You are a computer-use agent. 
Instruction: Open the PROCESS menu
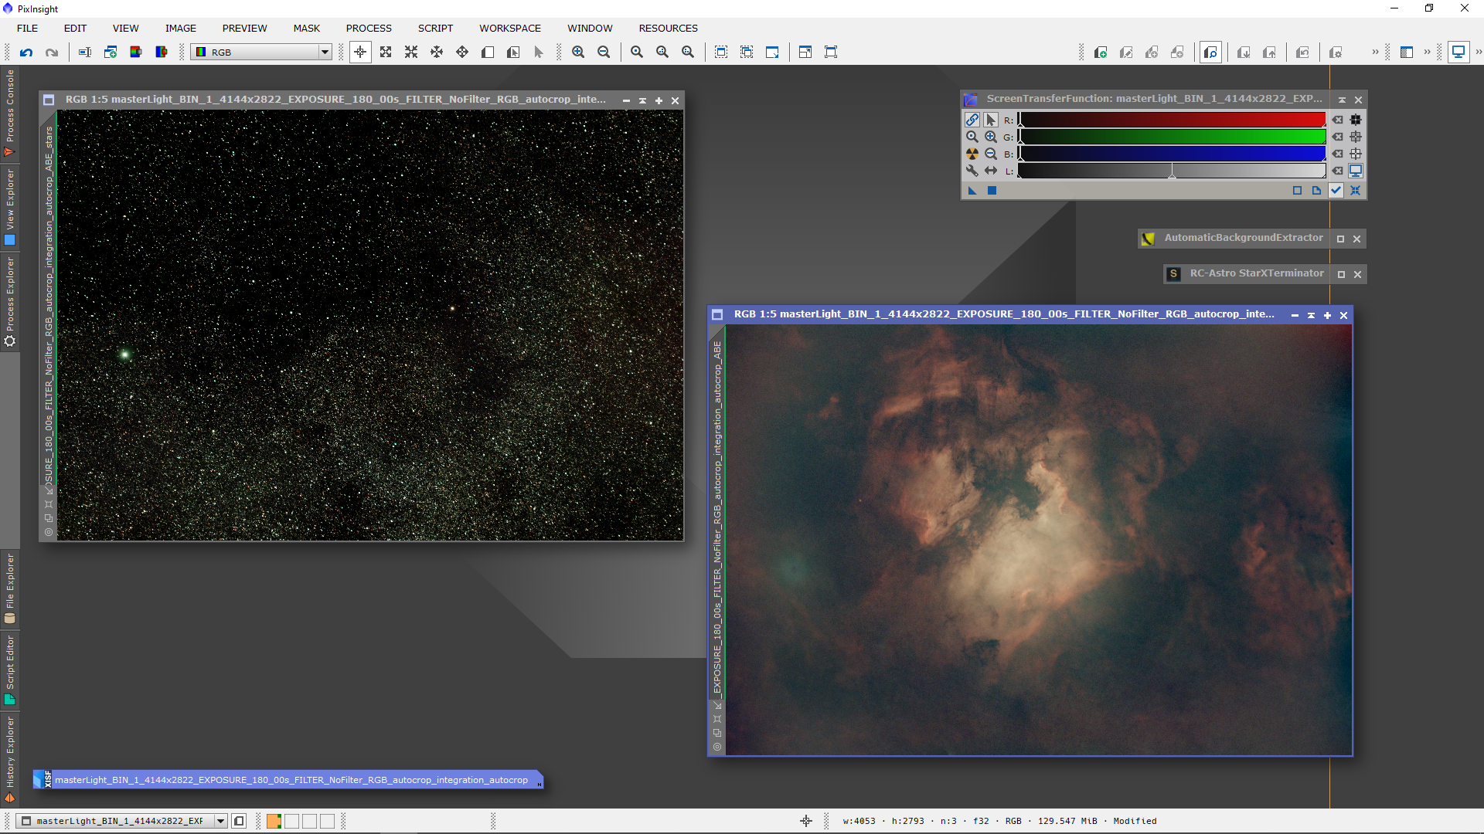(x=368, y=29)
